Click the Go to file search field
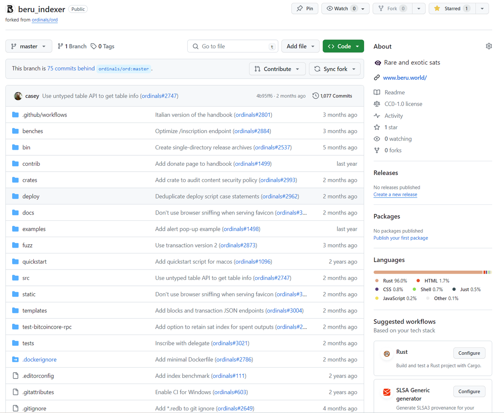 [233, 46]
